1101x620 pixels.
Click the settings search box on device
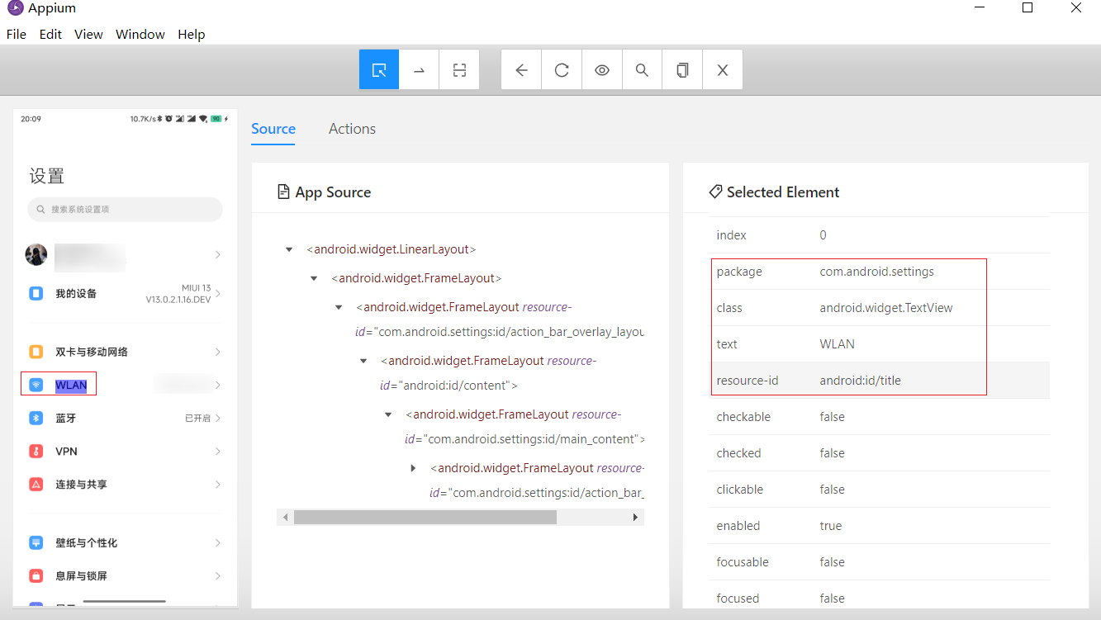[125, 210]
